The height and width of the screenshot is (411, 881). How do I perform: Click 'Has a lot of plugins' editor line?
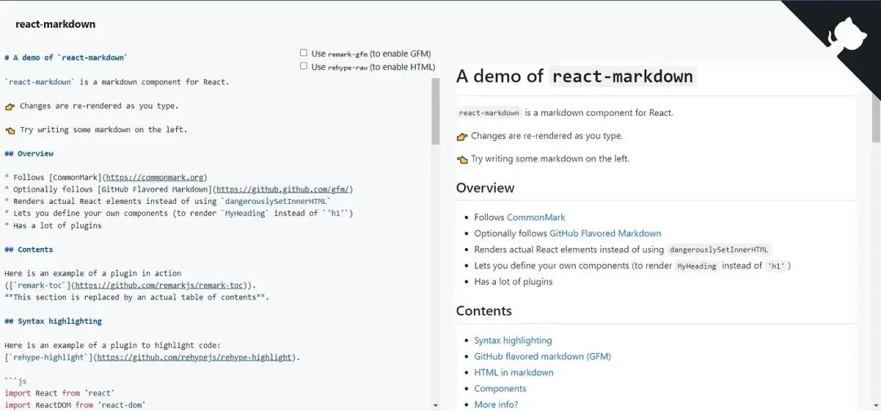pos(53,226)
